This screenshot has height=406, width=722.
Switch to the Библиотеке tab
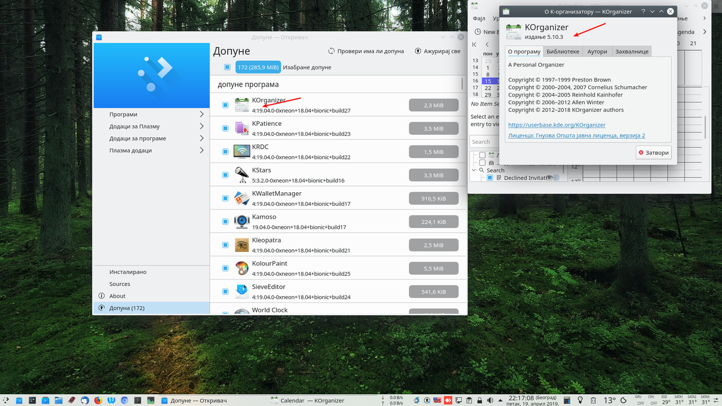563,51
